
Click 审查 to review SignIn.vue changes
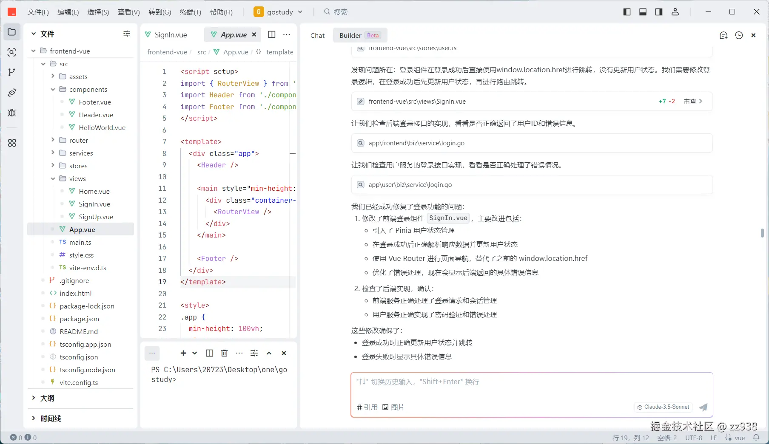pos(693,102)
